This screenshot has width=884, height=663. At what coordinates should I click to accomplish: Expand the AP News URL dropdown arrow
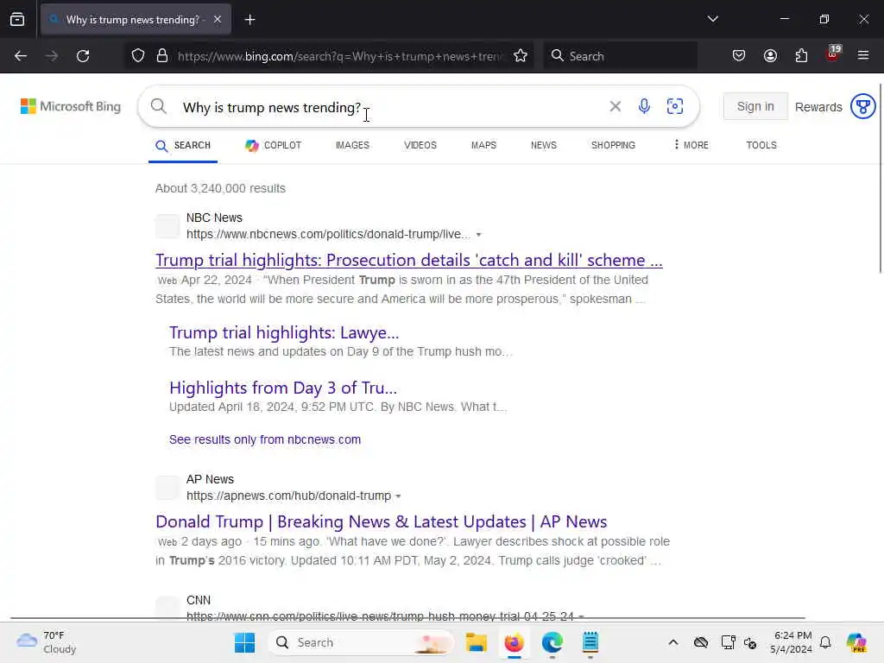(x=398, y=496)
